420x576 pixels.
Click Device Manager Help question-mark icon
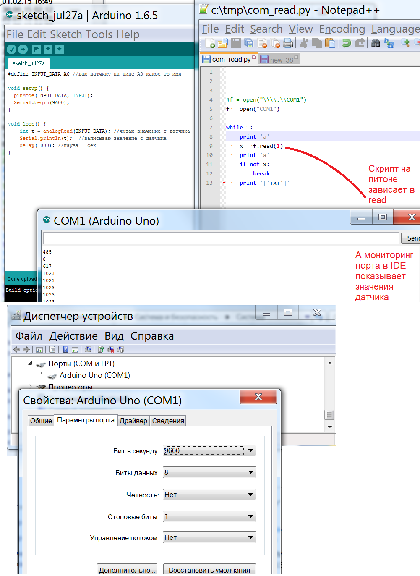[65, 349]
